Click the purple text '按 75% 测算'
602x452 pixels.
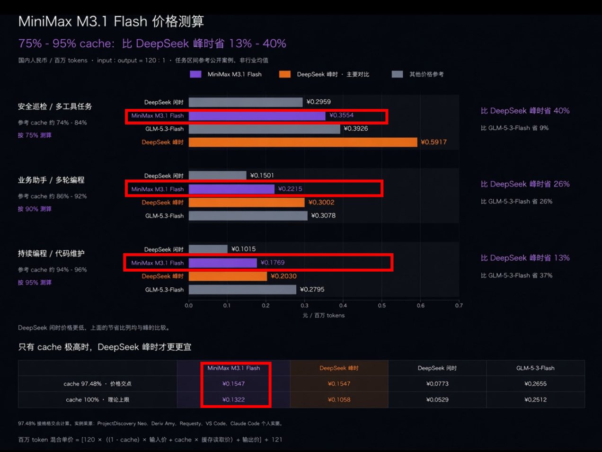[x=35, y=135]
